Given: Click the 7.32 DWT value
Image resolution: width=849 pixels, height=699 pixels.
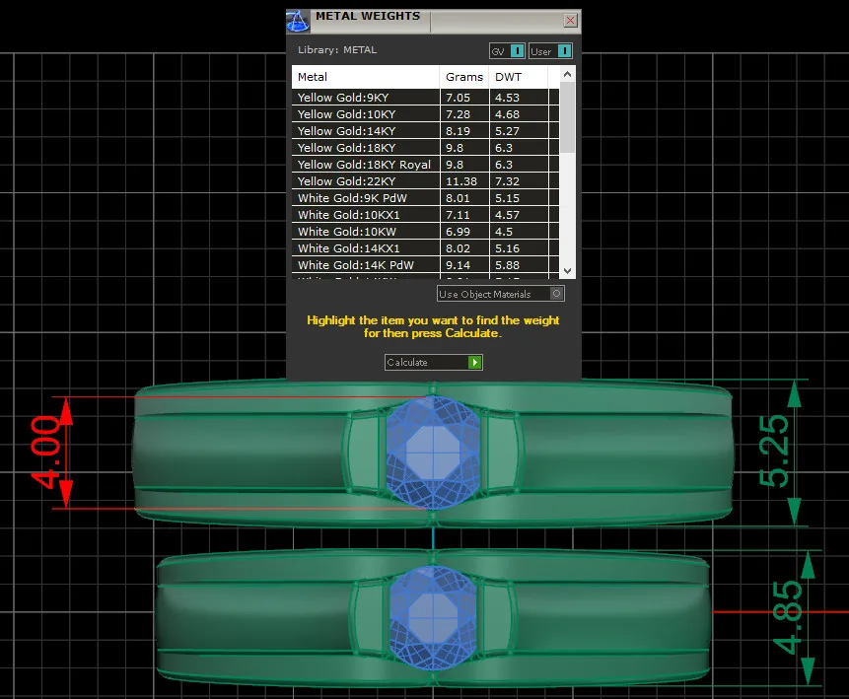Looking at the screenshot, I should [508, 181].
